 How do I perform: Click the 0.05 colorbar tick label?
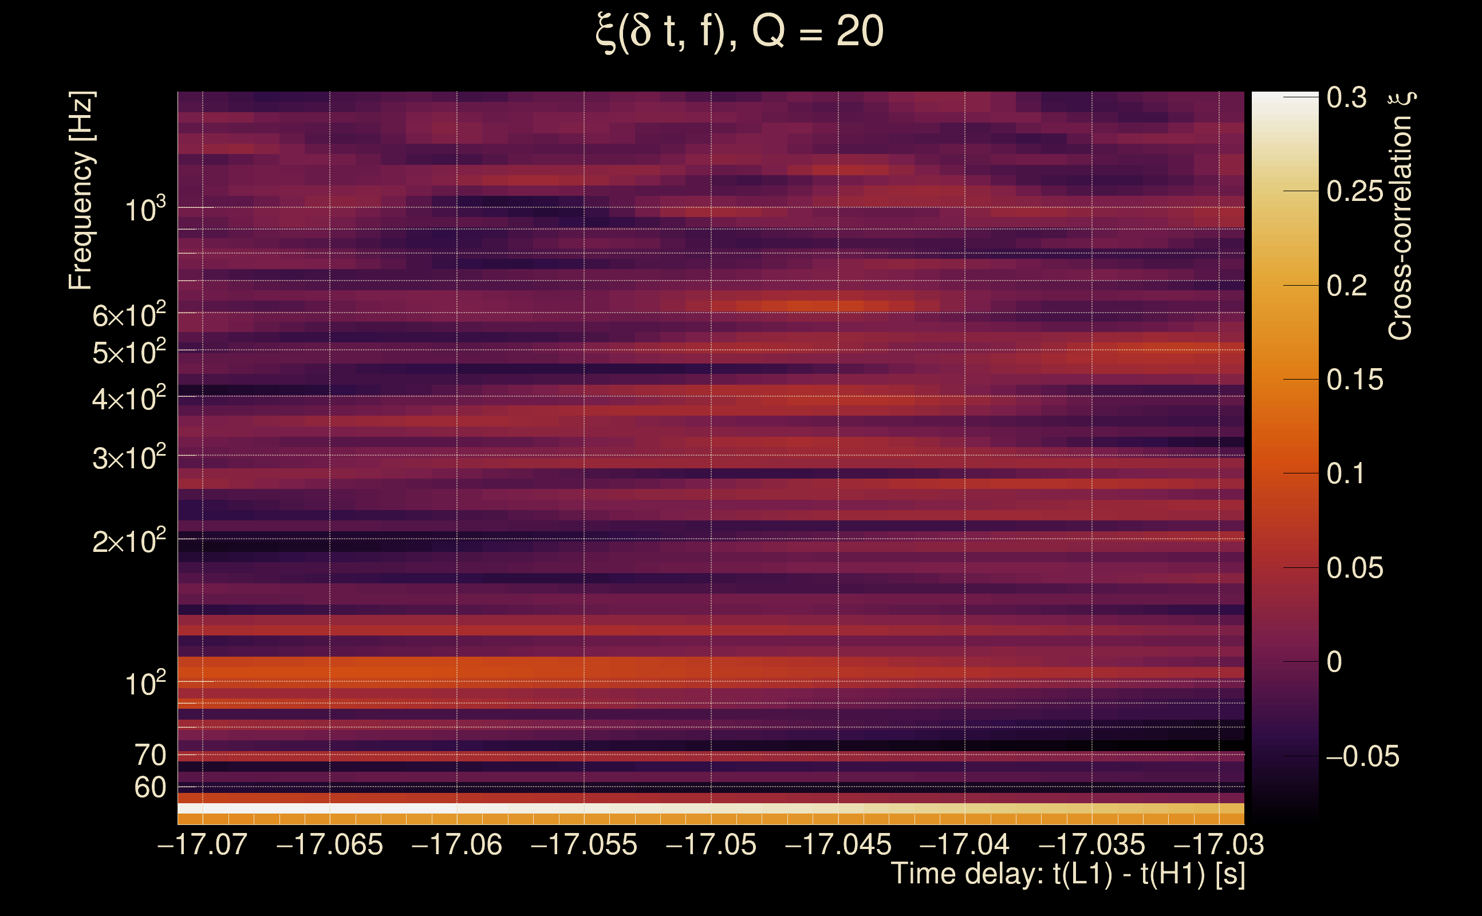tap(1355, 568)
